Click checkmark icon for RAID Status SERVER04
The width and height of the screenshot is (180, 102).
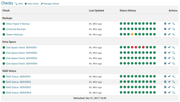pyautogui.click(x=169, y=93)
